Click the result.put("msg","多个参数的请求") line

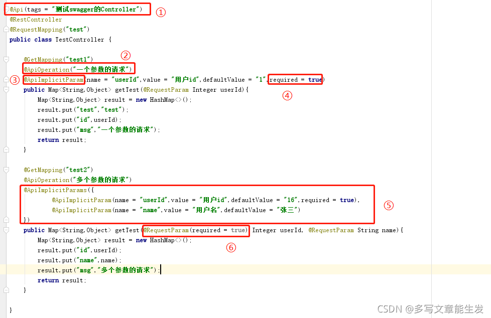98,270
